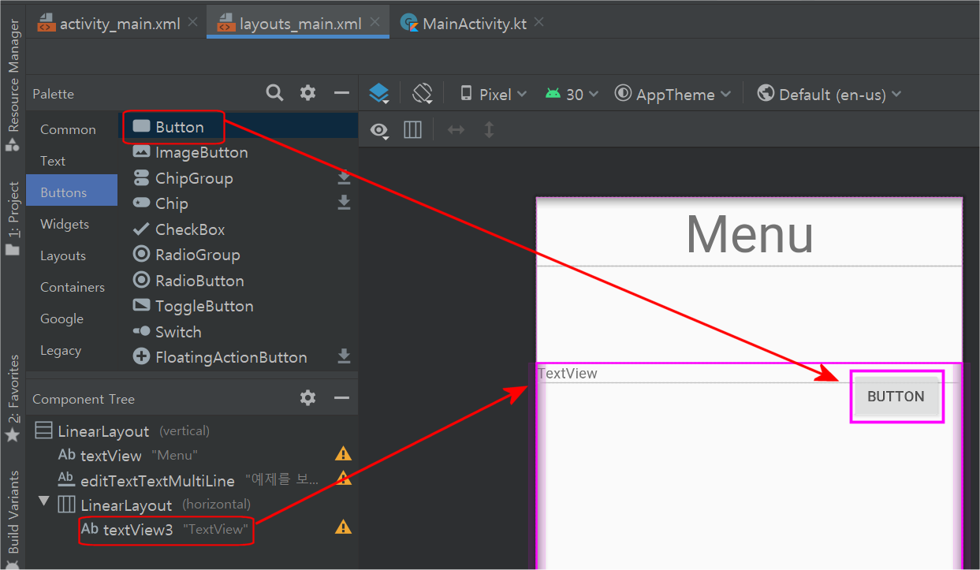Pick the ImageButton widget
The image size is (980, 570).
(x=238, y=152)
